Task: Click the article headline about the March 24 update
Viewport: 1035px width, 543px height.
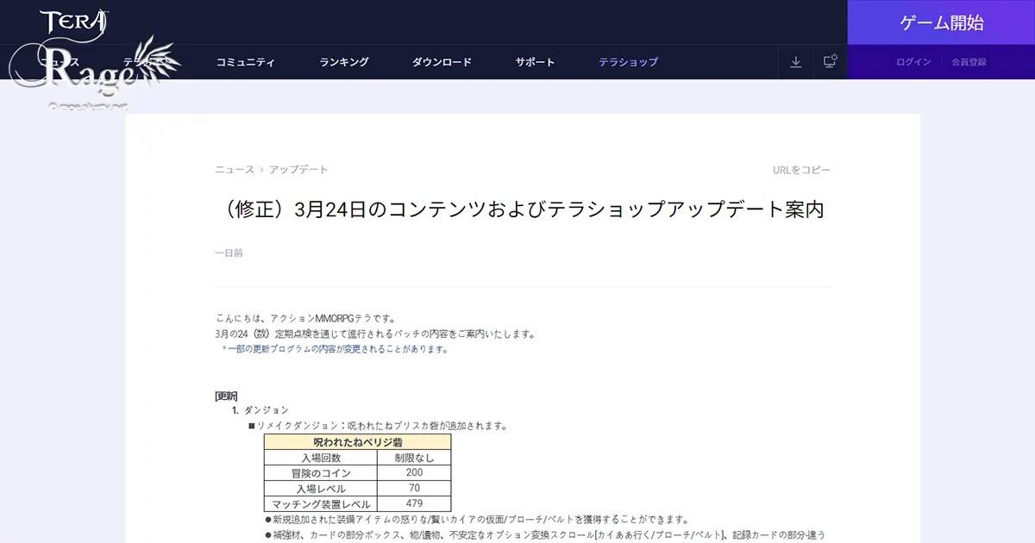Action: pyautogui.click(x=521, y=209)
